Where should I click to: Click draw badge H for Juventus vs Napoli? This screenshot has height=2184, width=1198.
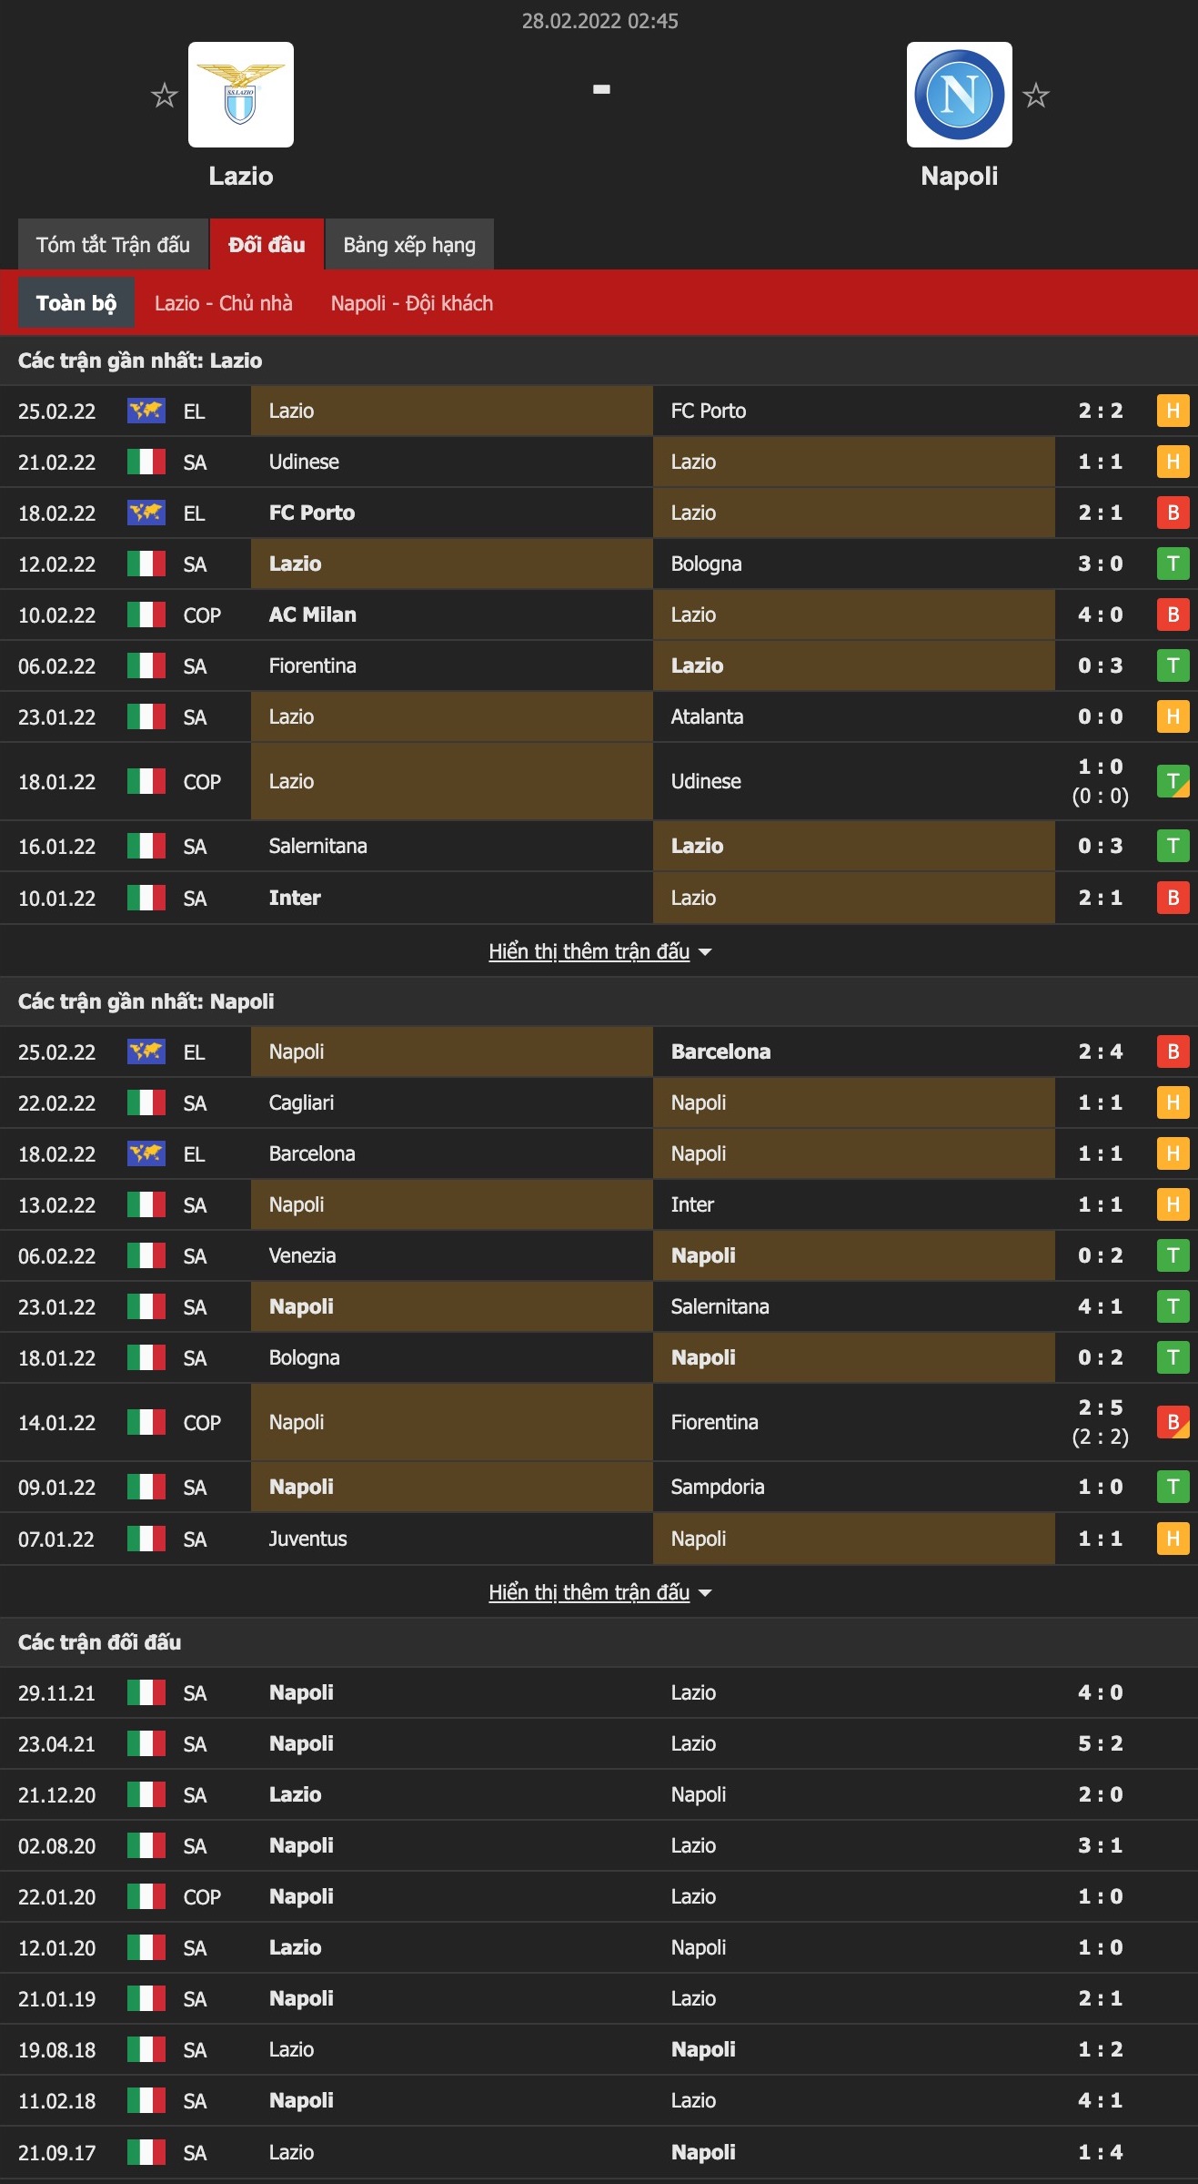click(x=1173, y=1539)
